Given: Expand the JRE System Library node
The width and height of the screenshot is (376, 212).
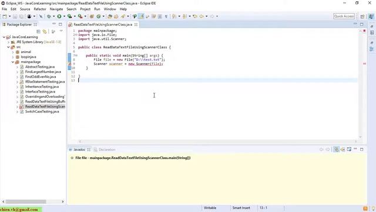Looking at the screenshot, I should (x=8, y=42).
